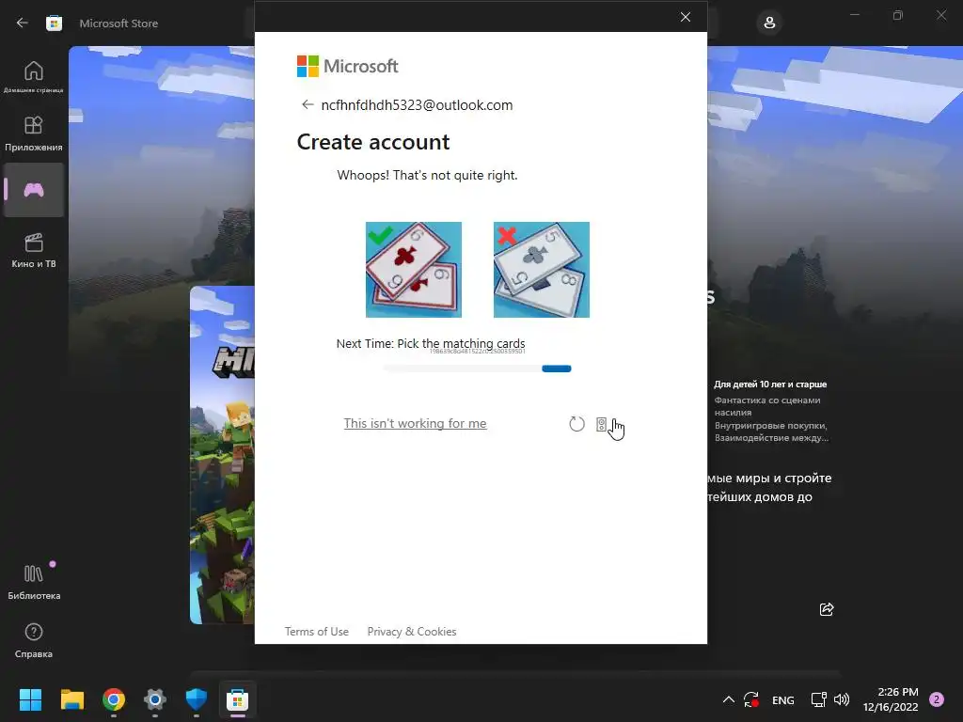Switch to audio challenge speaker icon

click(601, 424)
